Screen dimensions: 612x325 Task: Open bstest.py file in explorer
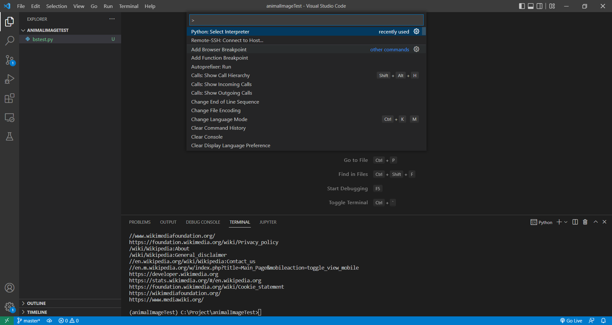pos(70,39)
